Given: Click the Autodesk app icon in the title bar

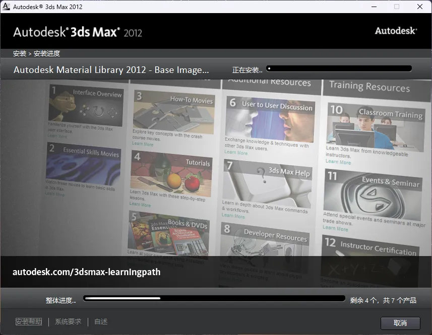Looking at the screenshot, I should pyautogui.click(x=6, y=7).
